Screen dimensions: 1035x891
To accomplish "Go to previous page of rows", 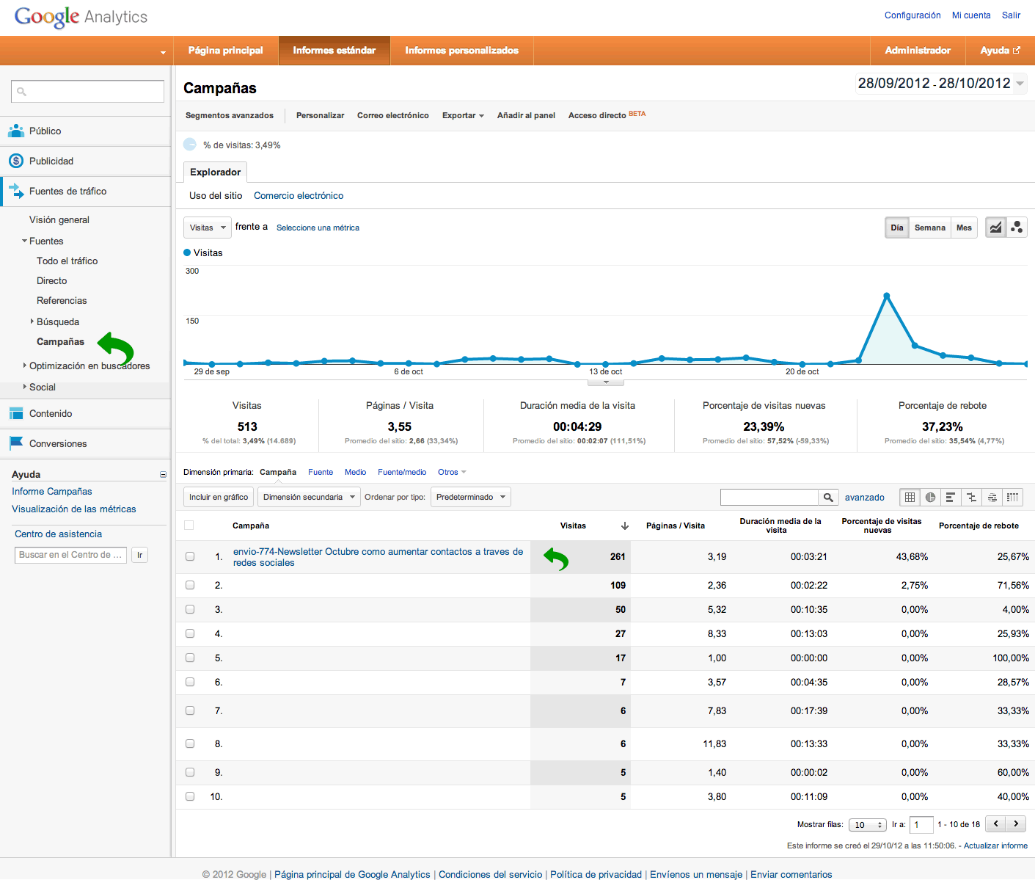I will click(995, 824).
